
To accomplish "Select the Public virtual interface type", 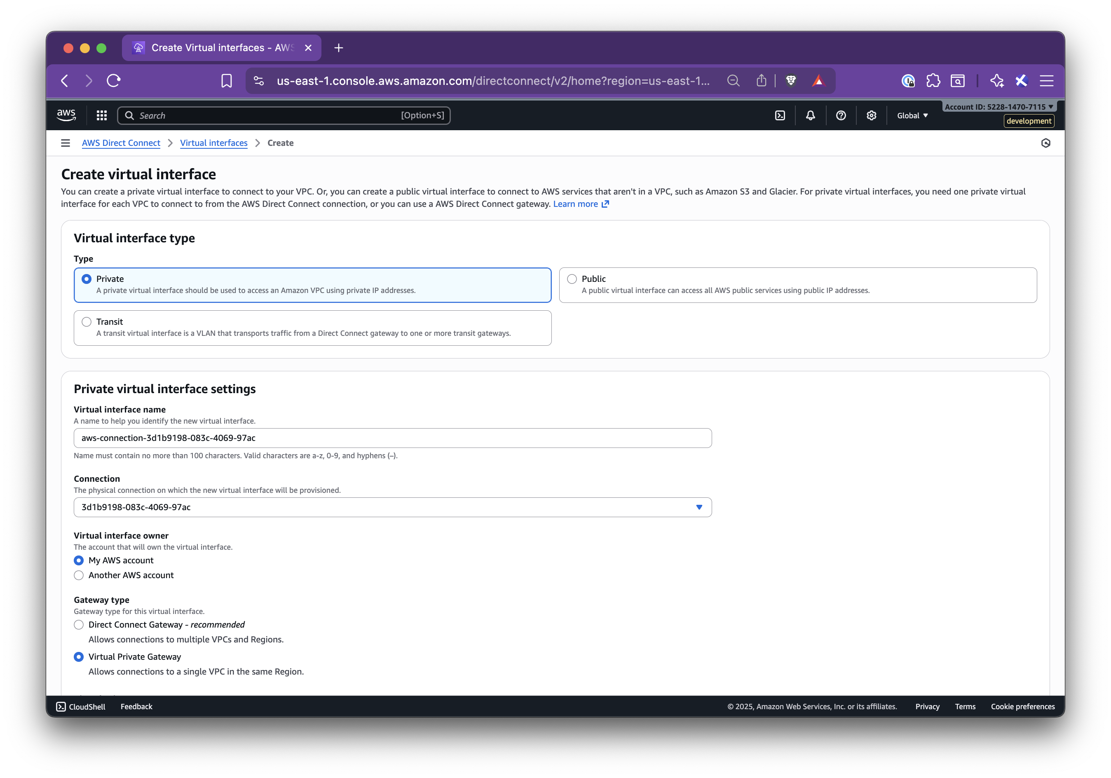I will [572, 279].
